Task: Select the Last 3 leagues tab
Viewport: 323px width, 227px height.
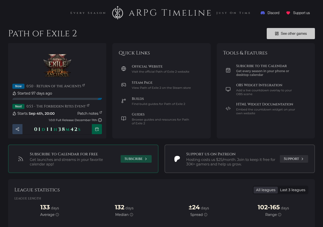Action: point(293,190)
